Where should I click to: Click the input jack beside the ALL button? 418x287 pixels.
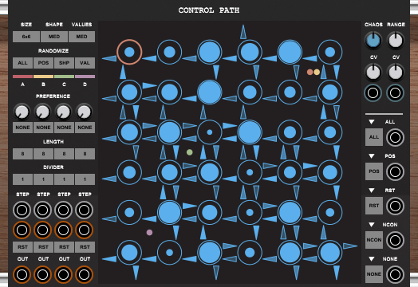click(395, 137)
